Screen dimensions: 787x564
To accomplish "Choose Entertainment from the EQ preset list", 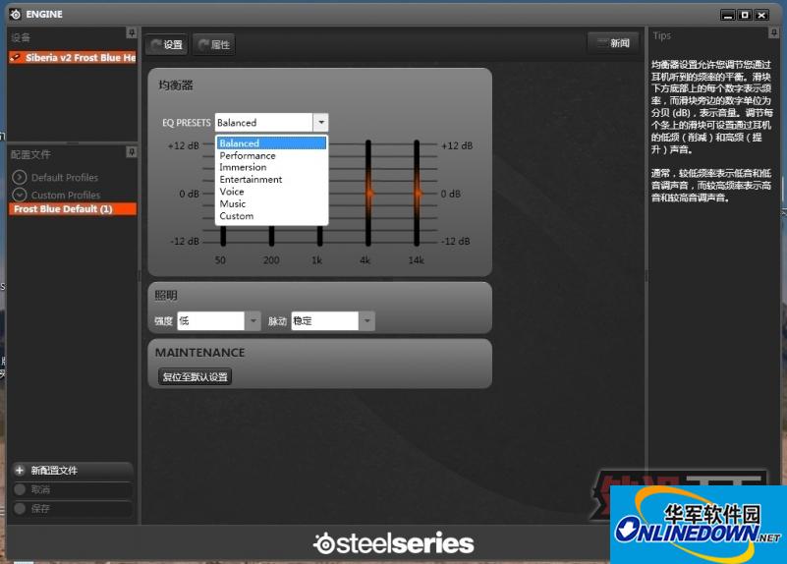I will [x=272, y=180].
